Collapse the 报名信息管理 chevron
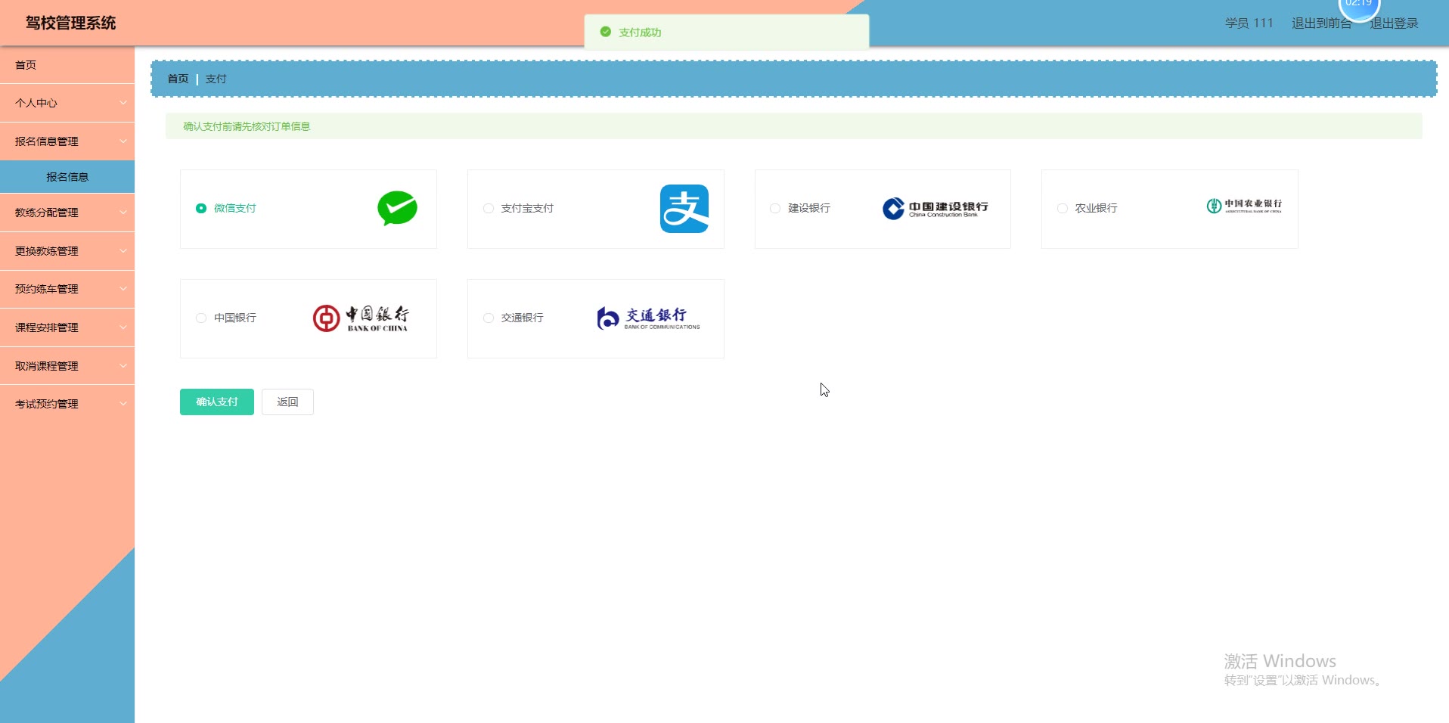Viewport: 1449px width, 723px height. click(123, 141)
